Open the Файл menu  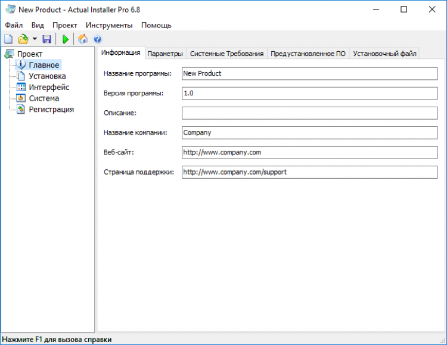[x=14, y=26]
